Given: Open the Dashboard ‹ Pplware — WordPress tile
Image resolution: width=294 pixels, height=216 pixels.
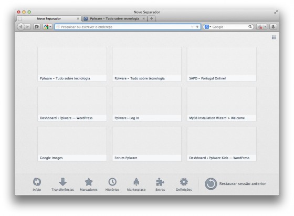Looking at the screenshot, I should pyautogui.click(x=72, y=104).
